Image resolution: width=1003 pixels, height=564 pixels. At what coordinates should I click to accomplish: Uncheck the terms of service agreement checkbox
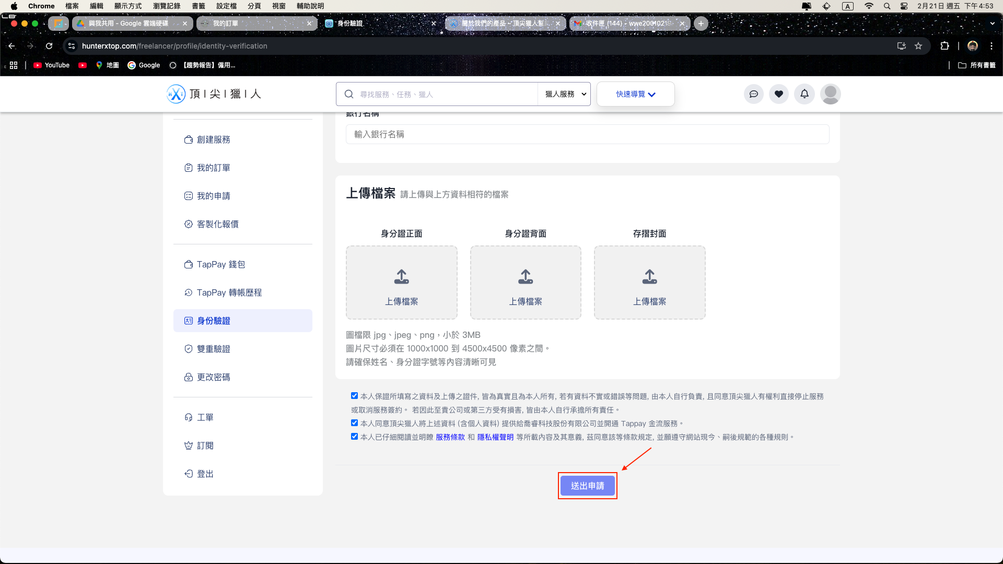coord(354,437)
